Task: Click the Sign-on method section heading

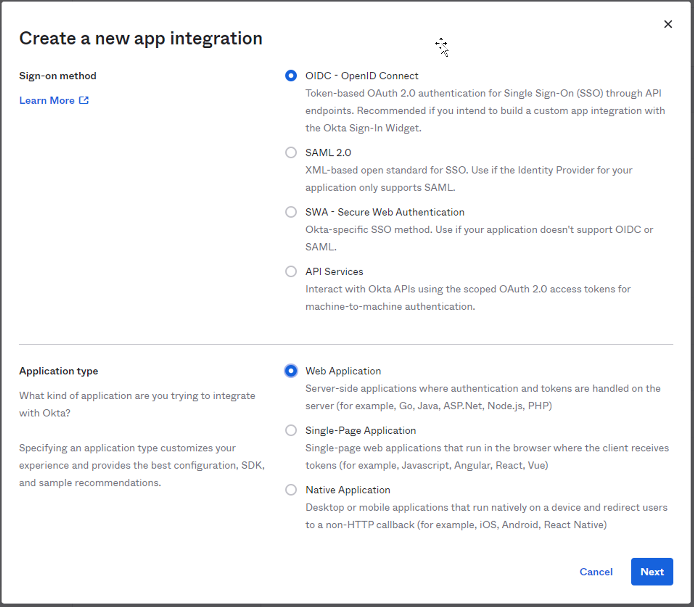Action: click(58, 76)
